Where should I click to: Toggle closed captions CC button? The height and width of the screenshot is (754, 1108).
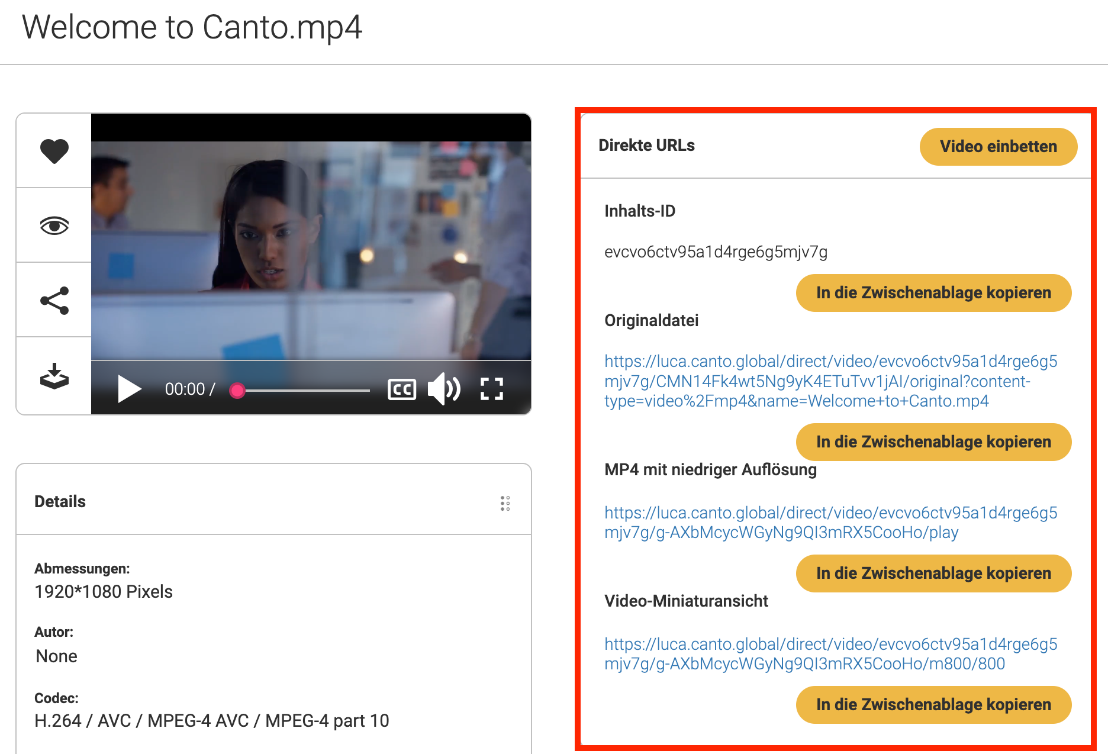click(x=401, y=389)
